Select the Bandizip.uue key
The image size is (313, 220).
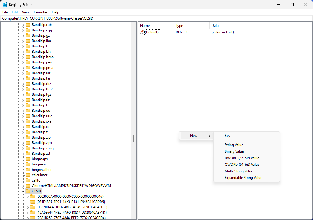pyautogui.click(x=42, y=116)
